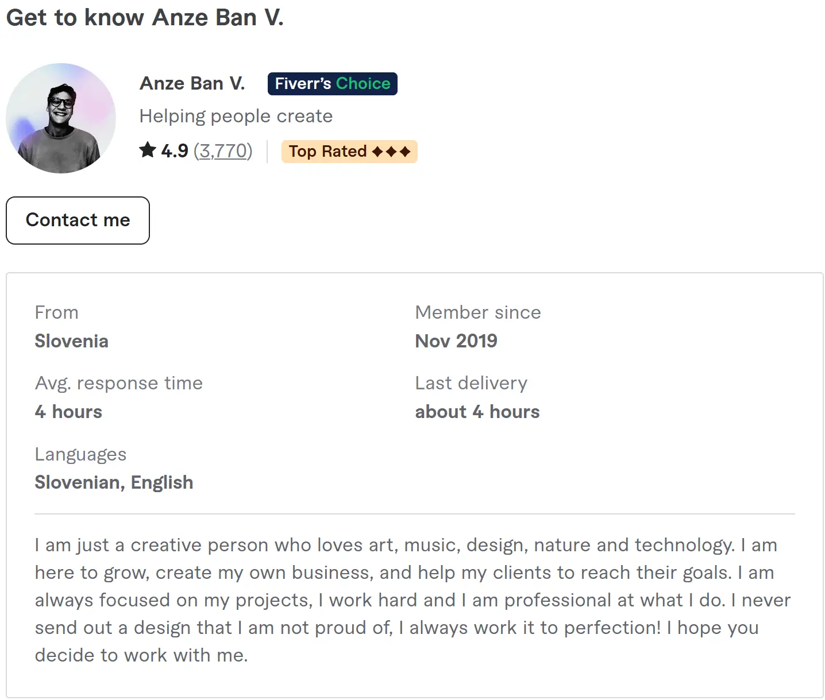Image resolution: width=825 pixels, height=700 pixels.
Task: Open the 3,770 reviews link
Action: click(223, 151)
